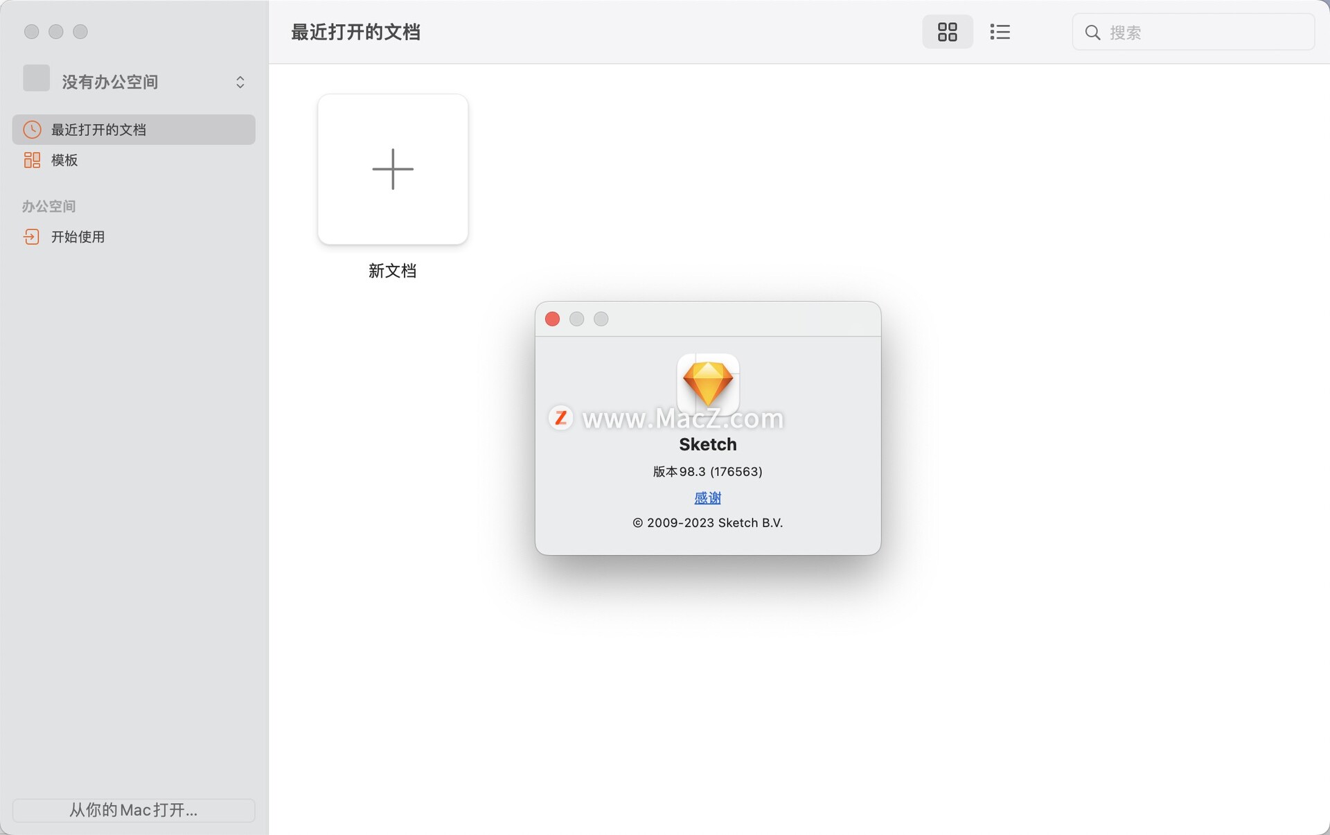The image size is (1330, 835).
Task: Switch to list view layout
Action: point(1000,32)
